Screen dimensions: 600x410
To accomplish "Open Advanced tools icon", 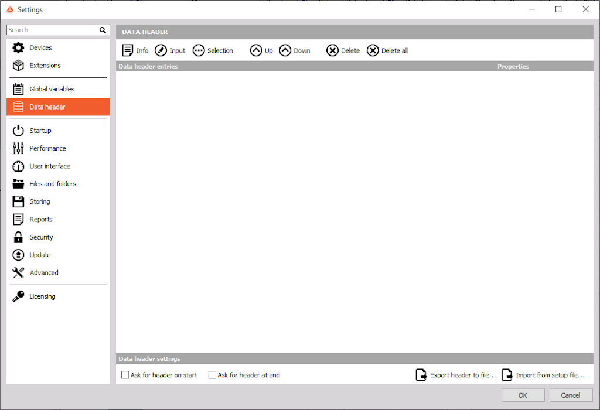I will (18, 273).
